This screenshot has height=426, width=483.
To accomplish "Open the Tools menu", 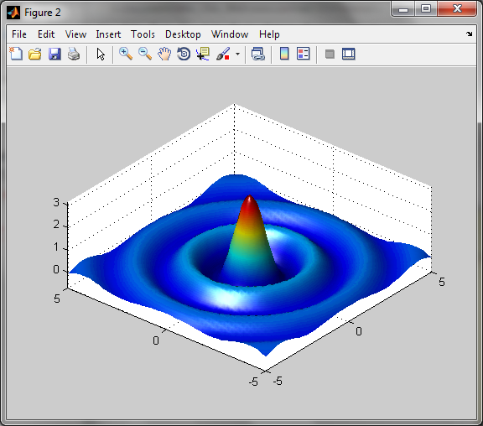I will click(143, 34).
